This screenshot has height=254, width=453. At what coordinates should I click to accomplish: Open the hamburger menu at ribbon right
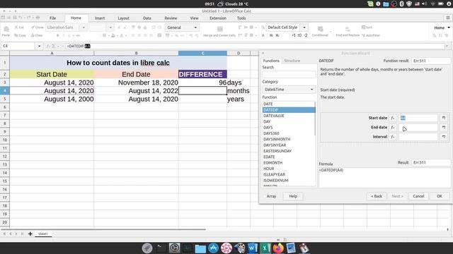click(x=448, y=18)
